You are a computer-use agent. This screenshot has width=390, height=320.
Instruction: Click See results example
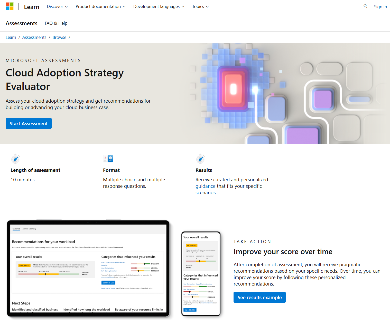click(259, 297)
